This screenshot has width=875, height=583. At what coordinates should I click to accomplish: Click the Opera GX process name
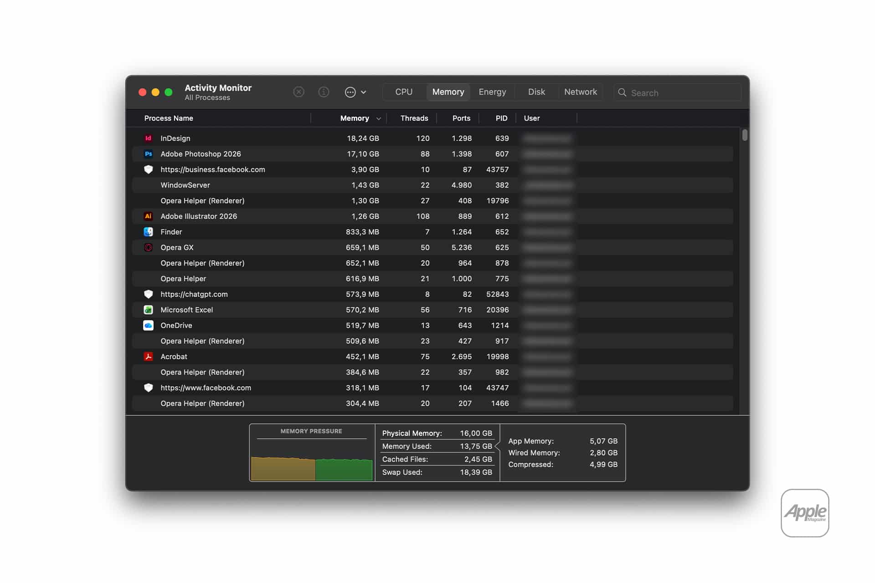(177, 247)
